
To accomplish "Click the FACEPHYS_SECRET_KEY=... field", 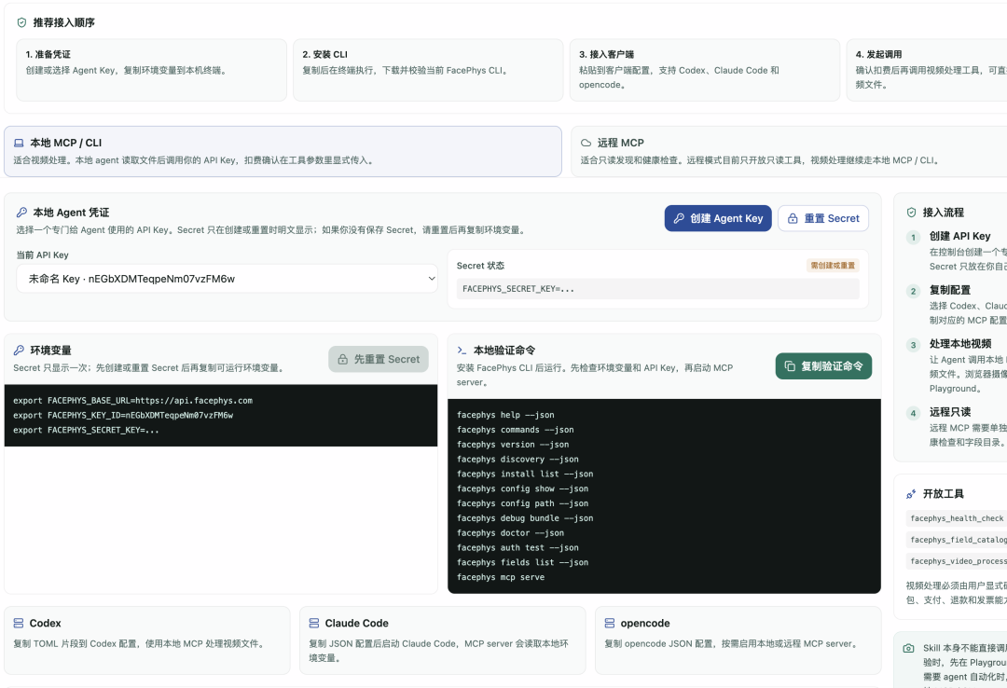I will pyautogui.click(x=657, y=289).
